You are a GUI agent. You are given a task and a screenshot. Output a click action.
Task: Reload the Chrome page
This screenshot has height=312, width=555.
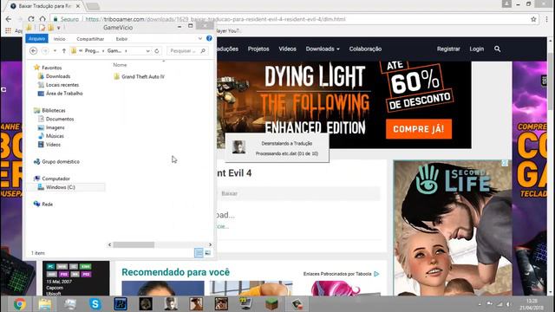pos(31,19)
